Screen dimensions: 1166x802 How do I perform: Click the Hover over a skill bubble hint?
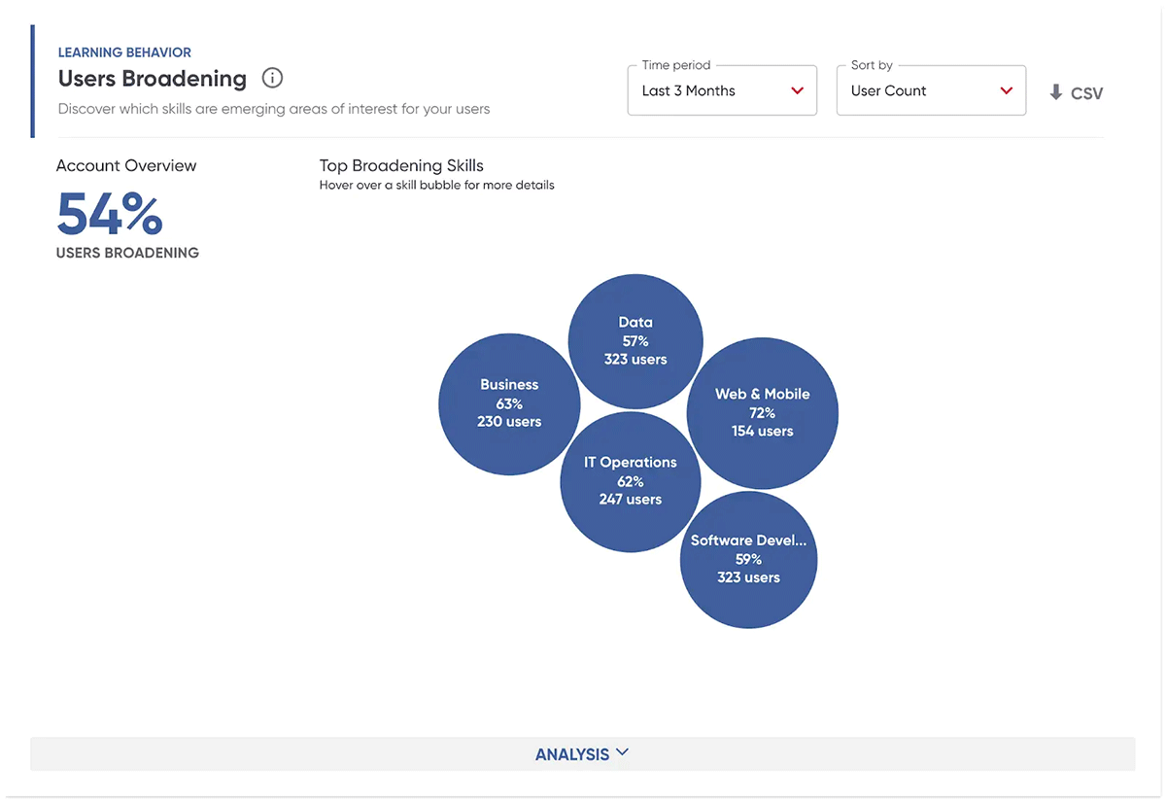(x=437, y=185)
